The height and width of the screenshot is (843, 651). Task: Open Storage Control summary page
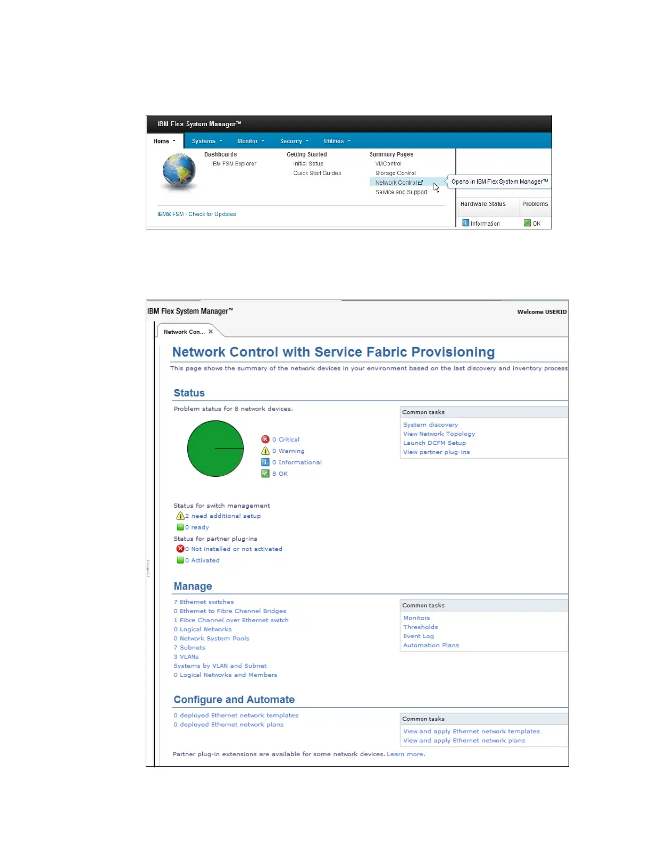(395, 173)
